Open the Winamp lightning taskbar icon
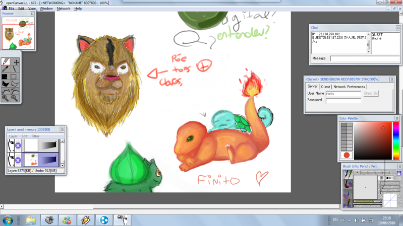The width and height of the screenshot is (403, 226). pyautogui.click(x=86, y=220)
